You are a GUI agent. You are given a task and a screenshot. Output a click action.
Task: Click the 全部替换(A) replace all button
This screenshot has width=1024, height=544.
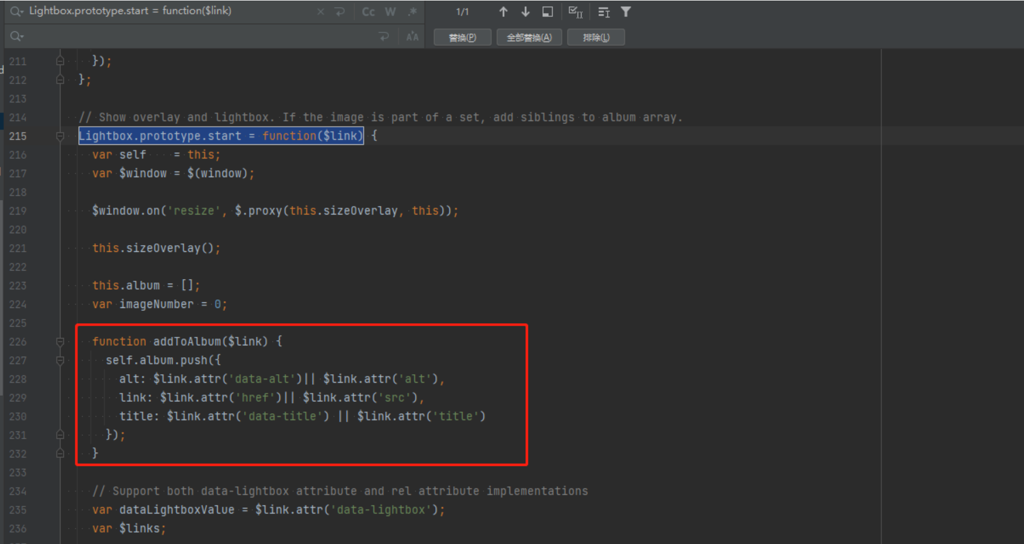click(529, 37)
